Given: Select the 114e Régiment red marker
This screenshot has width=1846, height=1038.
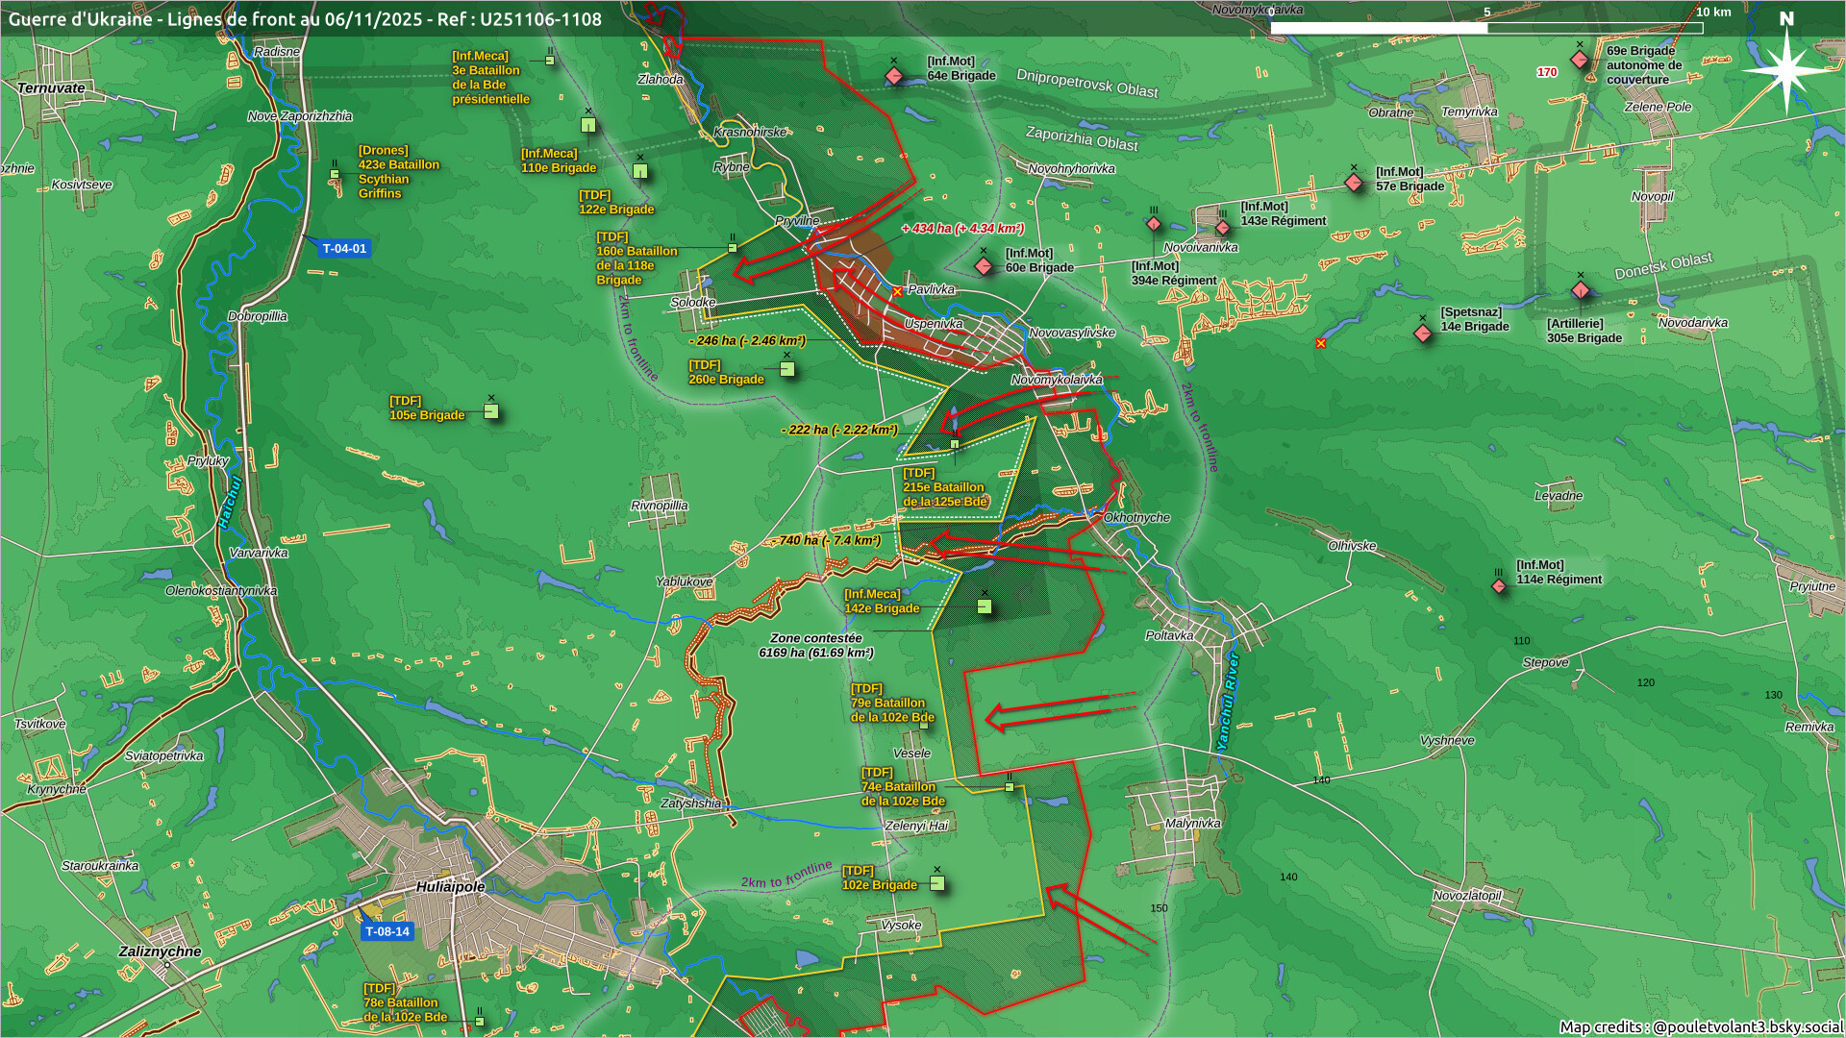Looking at the screenshot, I should click(1498, 585).
